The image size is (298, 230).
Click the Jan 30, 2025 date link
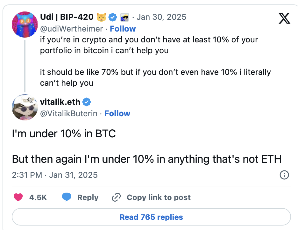coord(161,17)
